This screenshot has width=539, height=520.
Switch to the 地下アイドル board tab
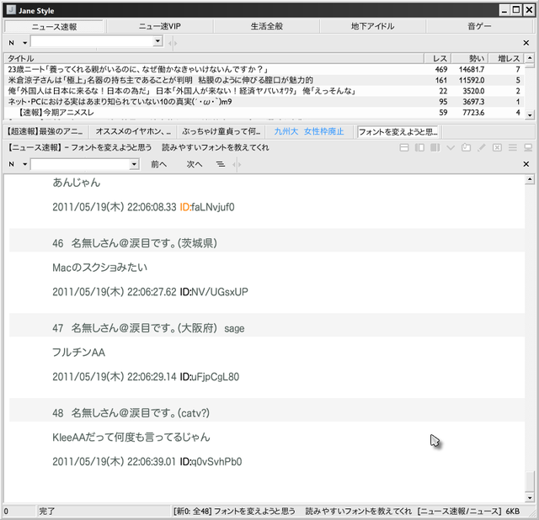[x=372, y=26]
